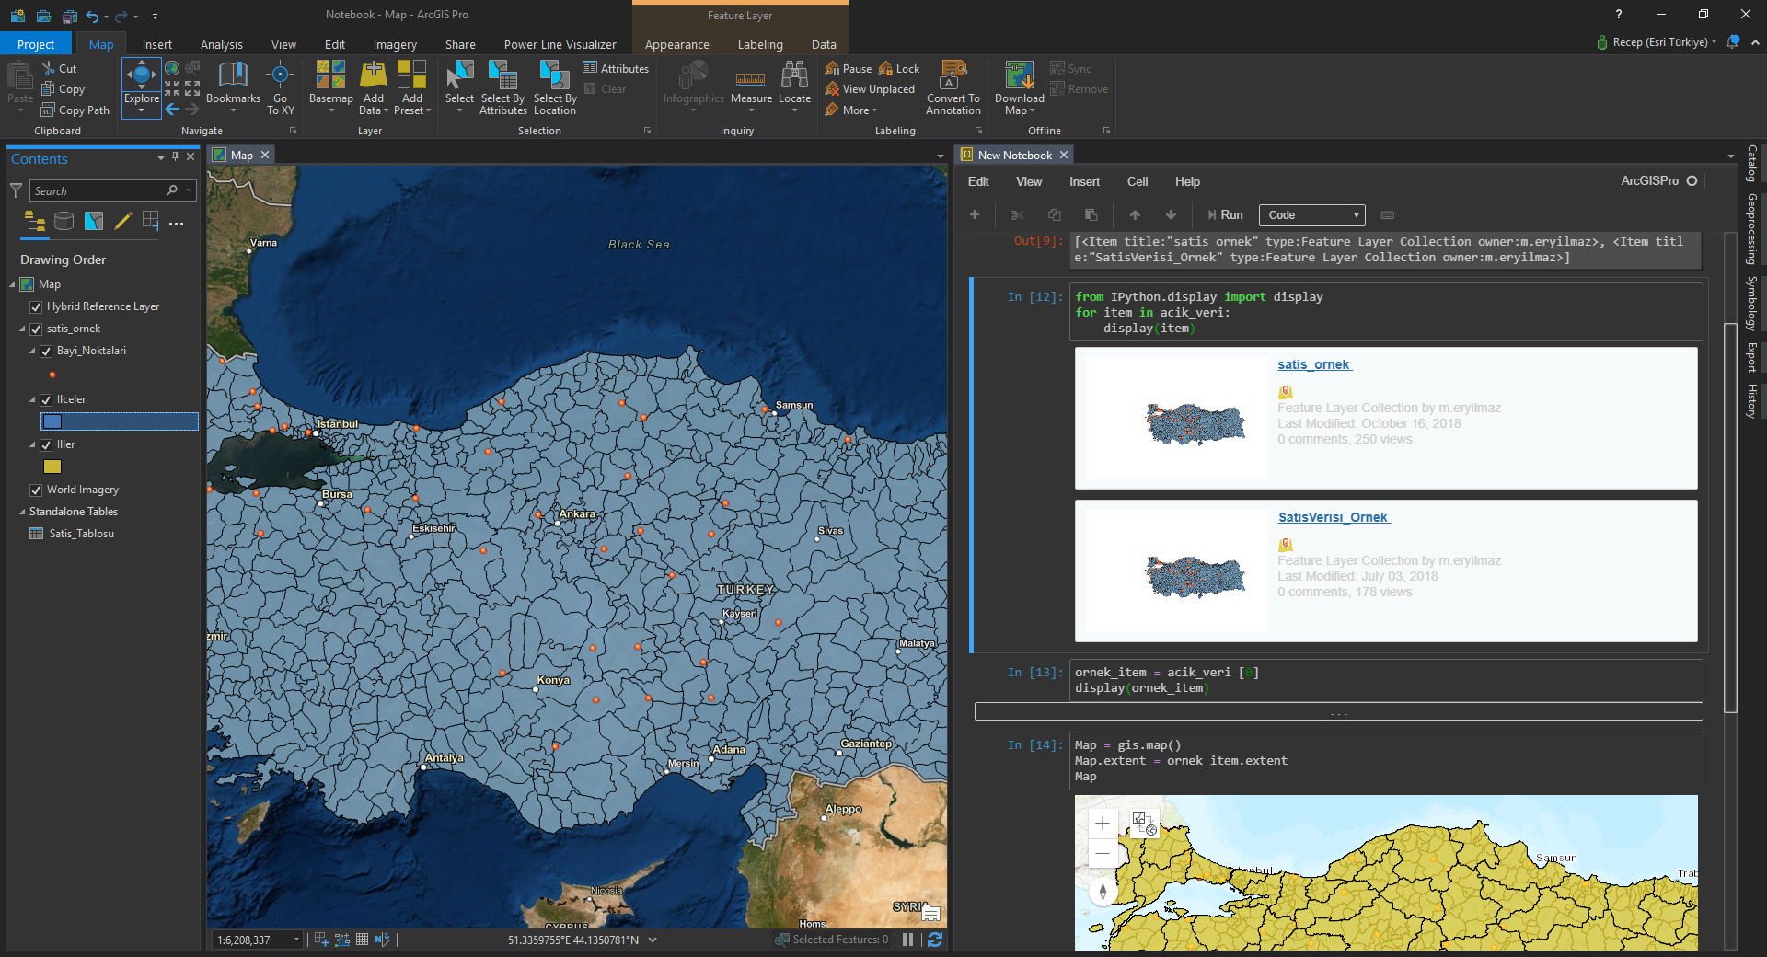Open the cell type Code dropdown
1767x957 pixels.
tap(1311, 215)
